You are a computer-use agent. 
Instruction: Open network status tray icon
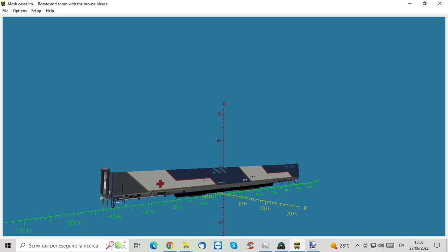[373, 245]
